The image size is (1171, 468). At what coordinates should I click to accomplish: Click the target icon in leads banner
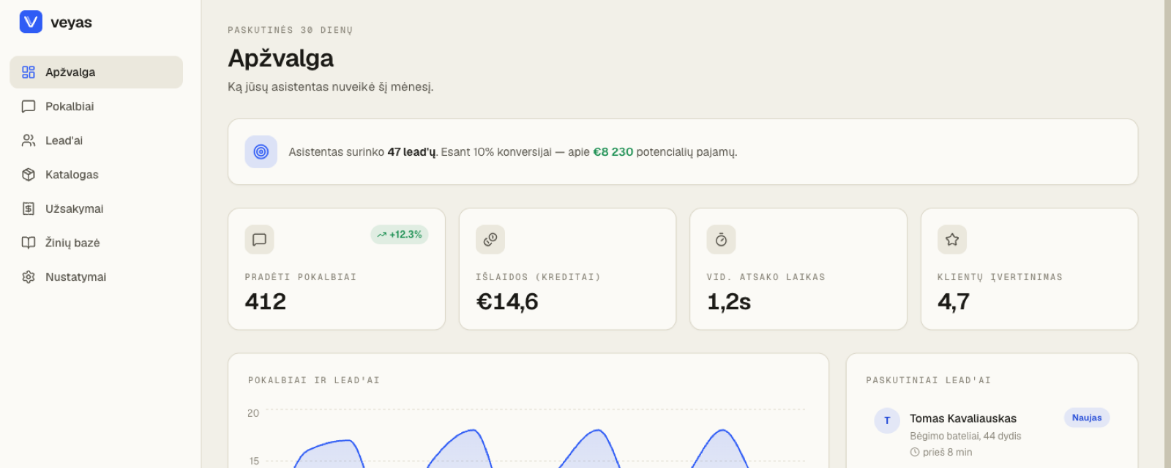[x=261, y=152]
